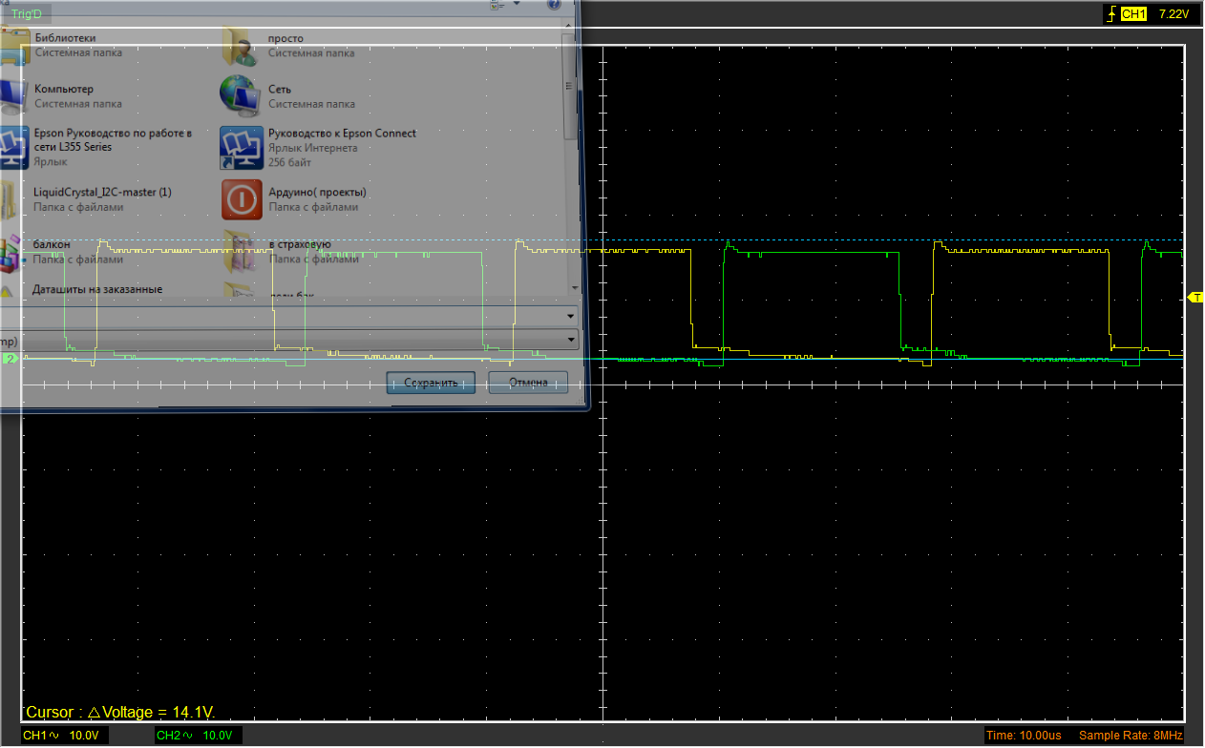Click the trigger edge CH1 indicator

pos(1126,14)
